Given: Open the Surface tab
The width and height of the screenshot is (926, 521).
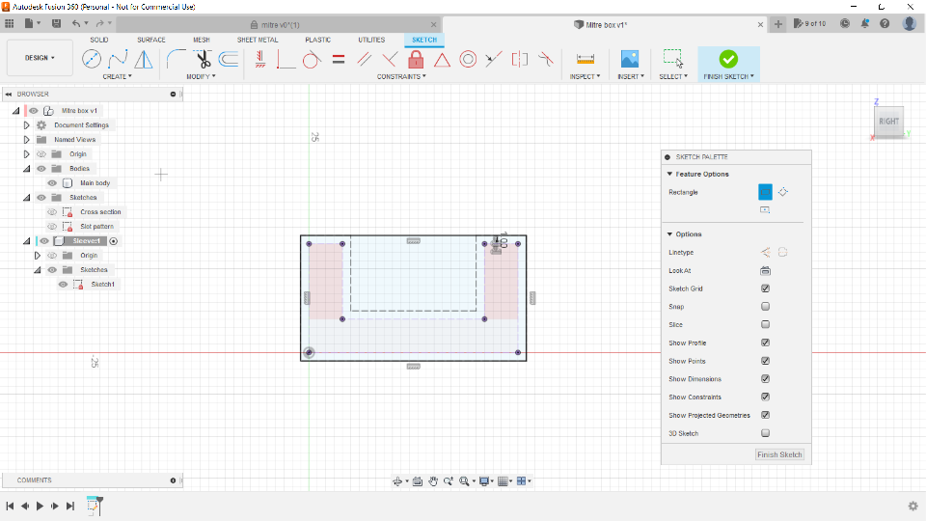Looking at the screenshot, I should [151, 40].
